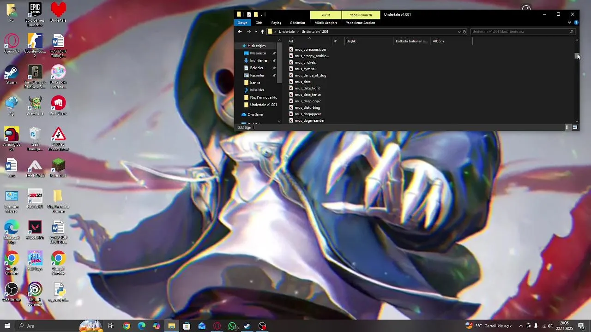591x332 pixels.
Task: Sort by the Albüm column header
Action: pos(451,41)
